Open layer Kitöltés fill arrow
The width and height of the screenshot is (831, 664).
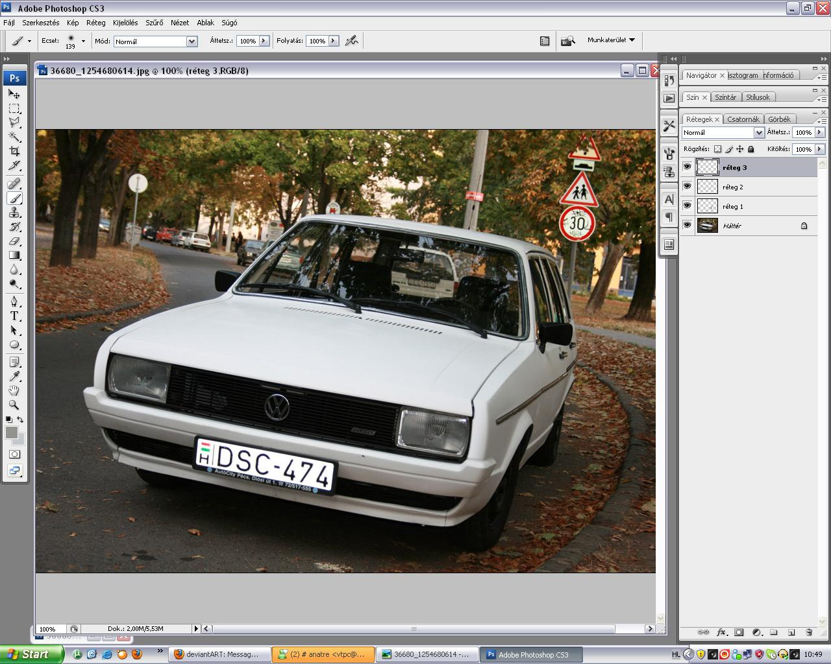coord(820,149)
